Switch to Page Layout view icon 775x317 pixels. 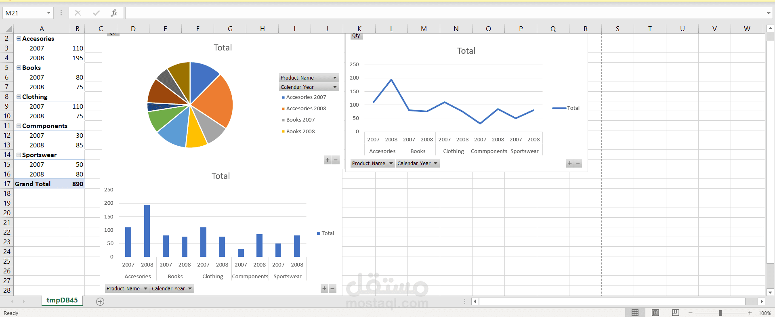tap(655, 313)
